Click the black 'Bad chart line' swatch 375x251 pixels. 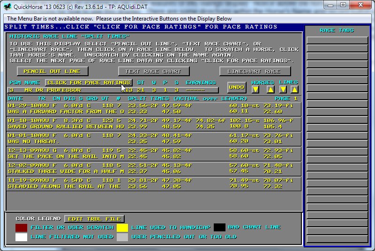[219, 228]
